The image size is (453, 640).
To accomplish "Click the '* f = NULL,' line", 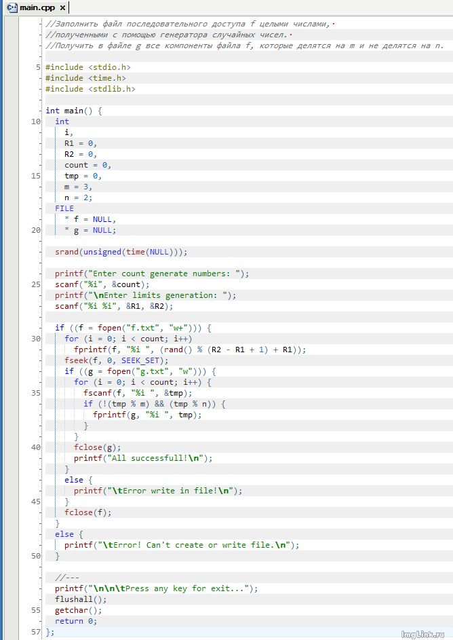I will pos(90,219).
